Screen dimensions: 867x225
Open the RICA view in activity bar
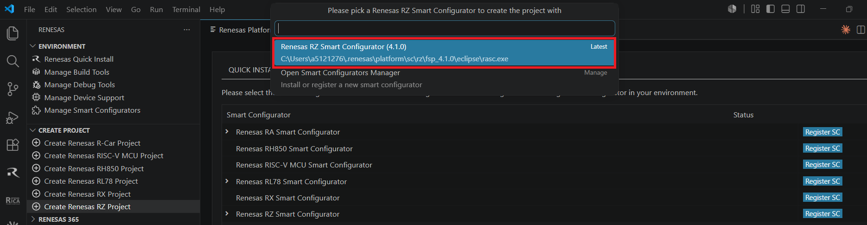(x=13, y=200)
